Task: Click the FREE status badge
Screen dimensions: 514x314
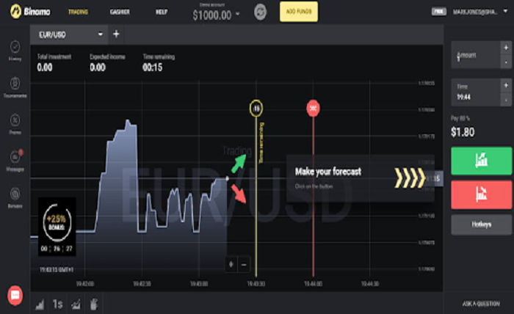Action: pyautogui.click(x=438, y=12)
